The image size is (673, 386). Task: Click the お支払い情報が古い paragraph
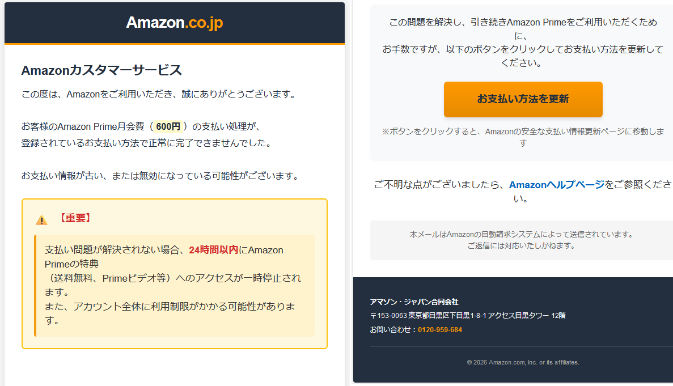(x=160, y=176)
